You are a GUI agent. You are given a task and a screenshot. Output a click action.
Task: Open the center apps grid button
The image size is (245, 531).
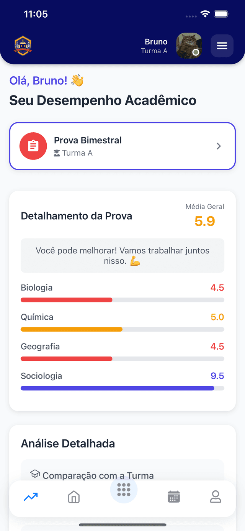point(124,490)
